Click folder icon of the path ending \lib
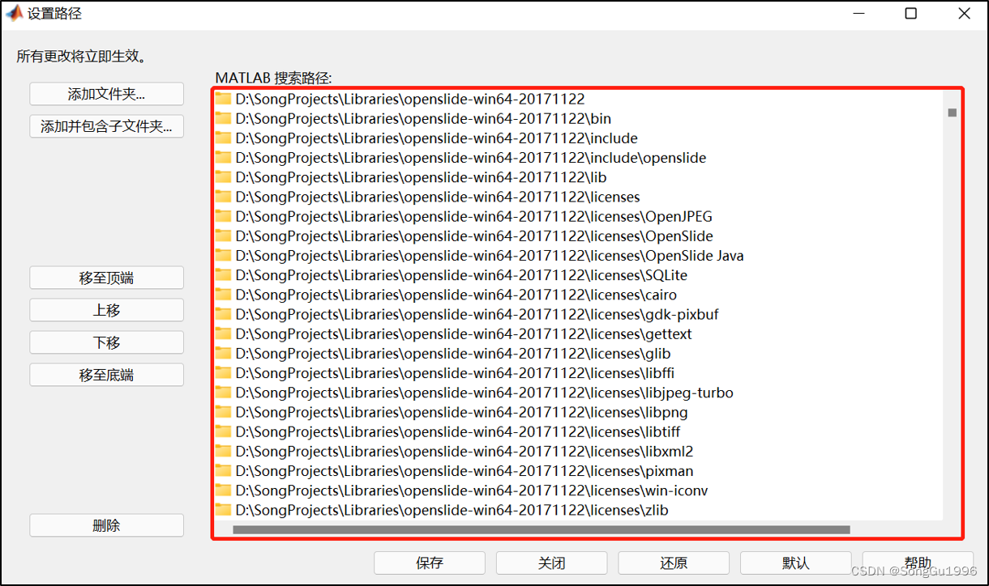989x586 pixels. 223,177
